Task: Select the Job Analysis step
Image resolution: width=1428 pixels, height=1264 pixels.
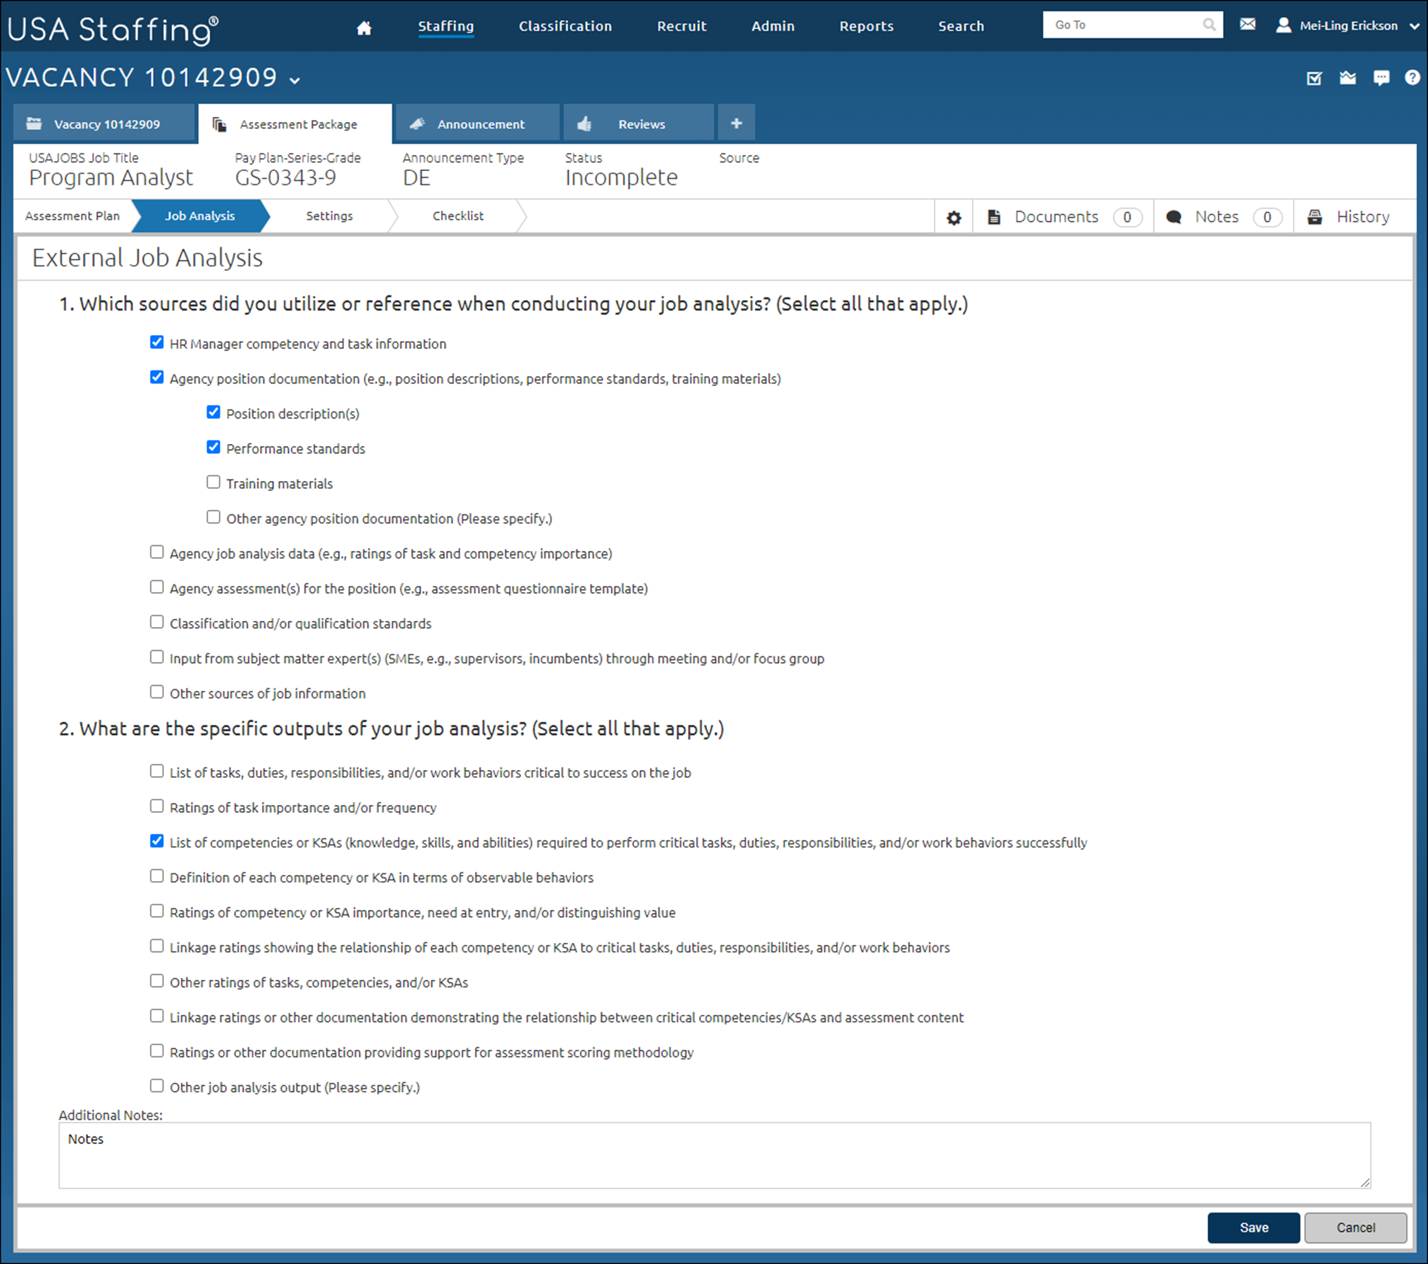Action: click(200, 216)
